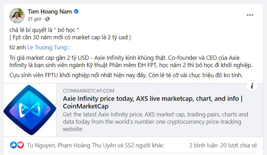Open the three-dot post options menu
Viewport: 267px width, 155px height.
250,15
